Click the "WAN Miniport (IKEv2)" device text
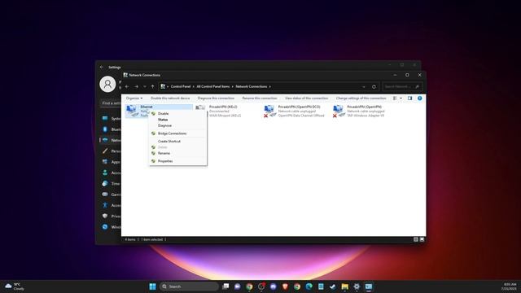 point(225,116)
